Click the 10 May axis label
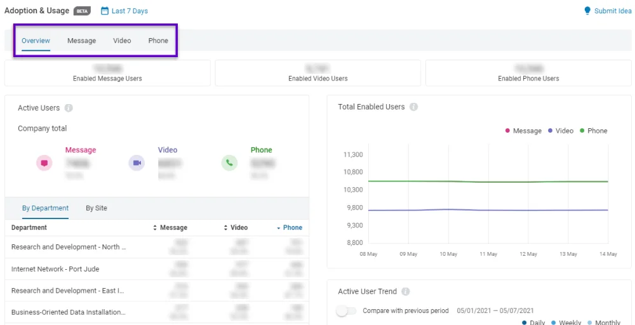Image resolution: width=635 pixels, height=325 pixels. [x=448, y=254]
